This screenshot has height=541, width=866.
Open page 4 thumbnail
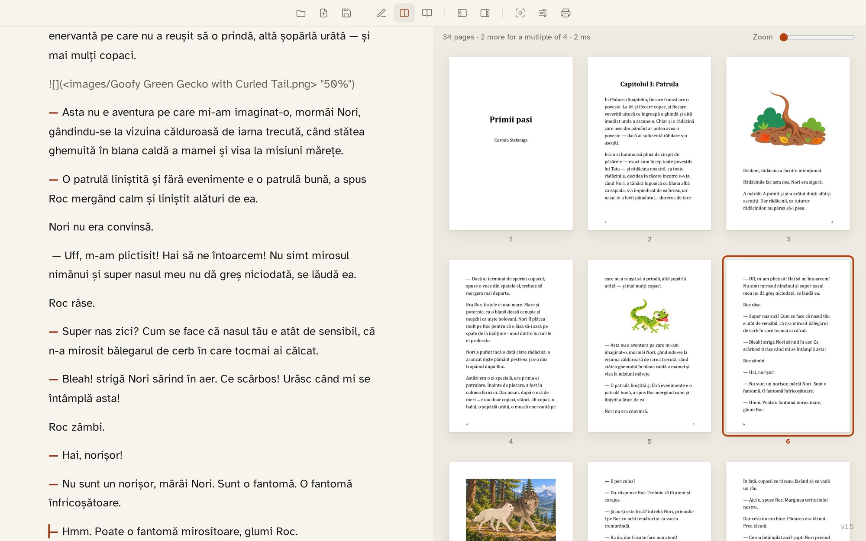[x=511, y=346]
